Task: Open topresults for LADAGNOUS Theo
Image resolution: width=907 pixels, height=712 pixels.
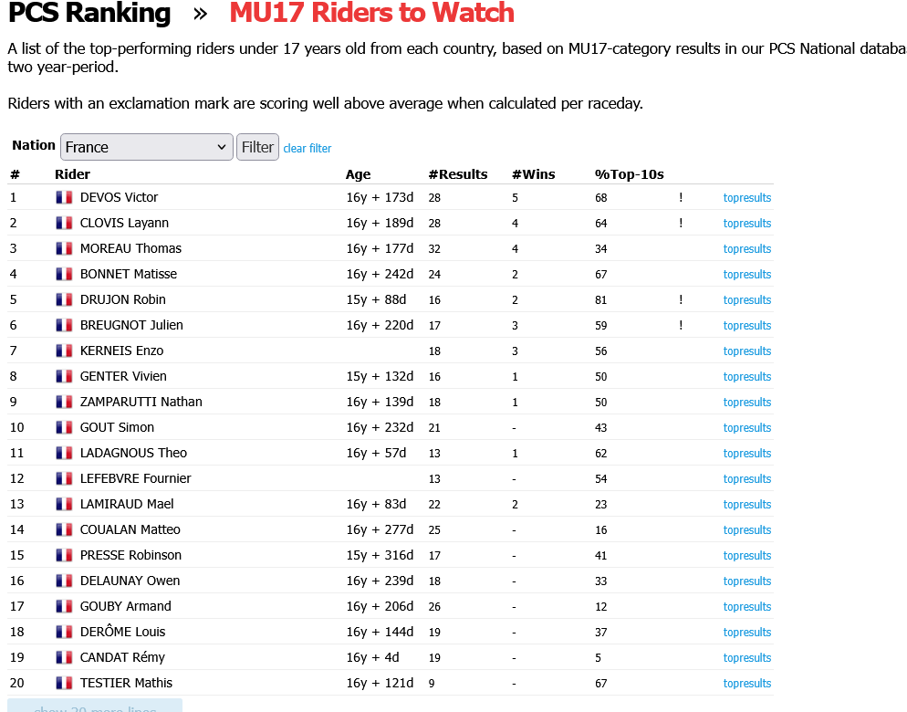Action: click(x=746, y=453)
